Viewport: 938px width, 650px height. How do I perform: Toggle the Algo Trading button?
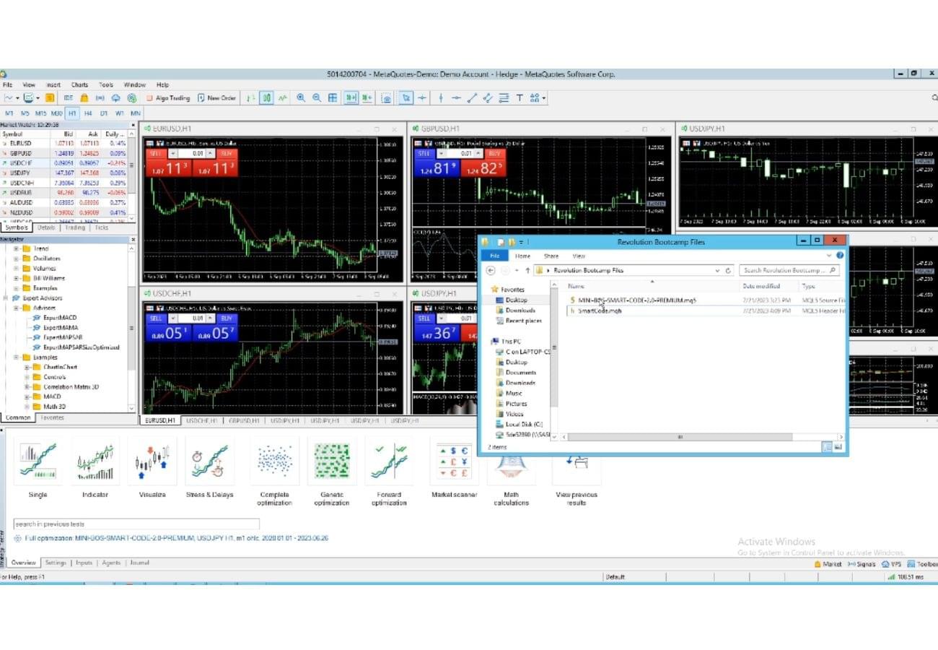[x=168, y=98]
